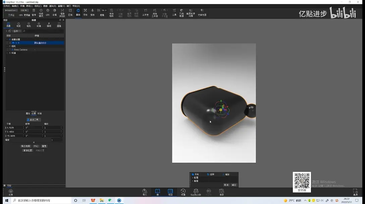Click Snap to Ground (贴合地面) button
Screen dimensions: 365x204
[25, 146]
